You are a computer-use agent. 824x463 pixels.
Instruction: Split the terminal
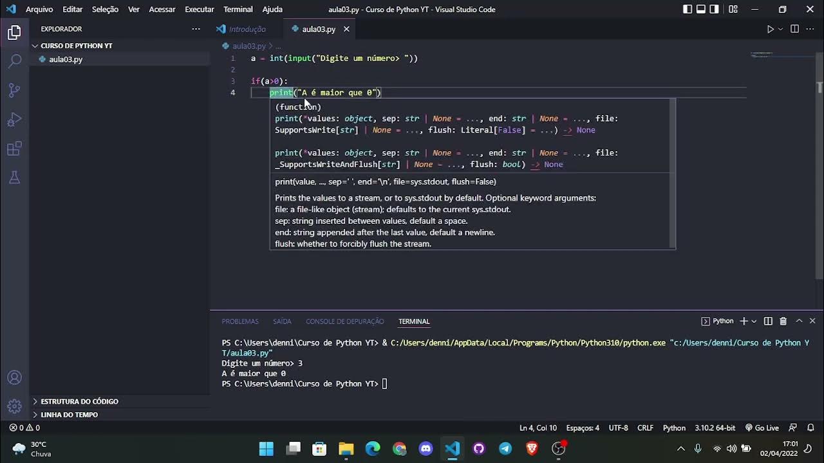(x=768, y=321)
